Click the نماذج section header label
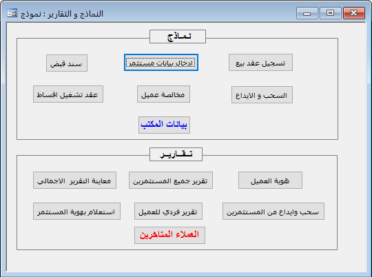 pyautogui.click(x=178, y=37)
